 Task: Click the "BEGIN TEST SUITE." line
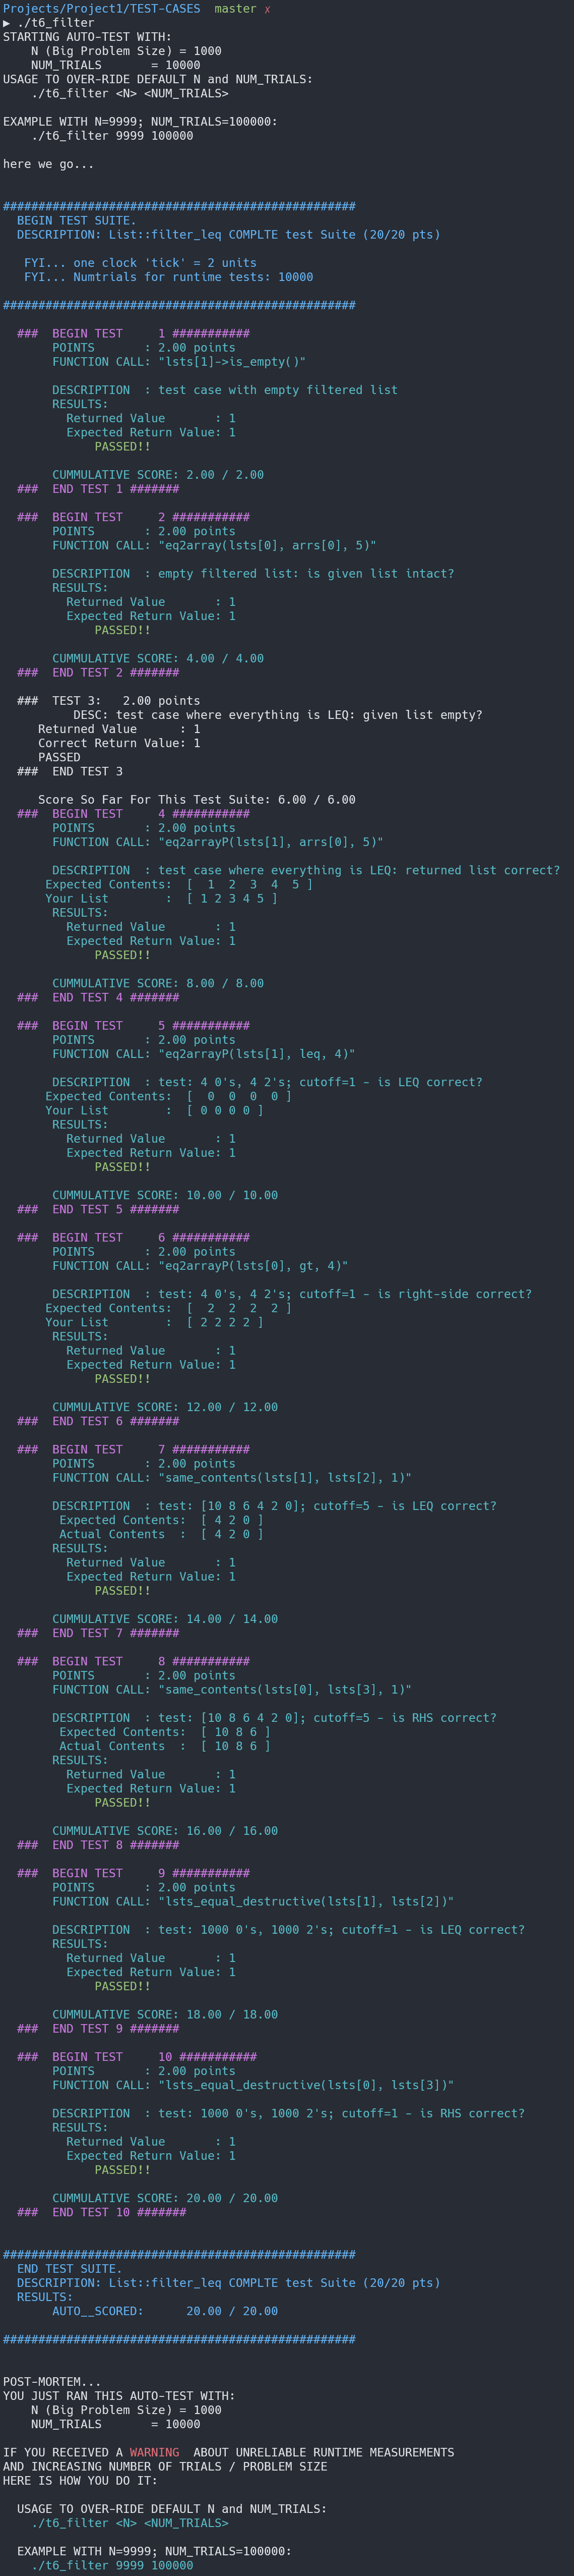(x=76, y=221)
